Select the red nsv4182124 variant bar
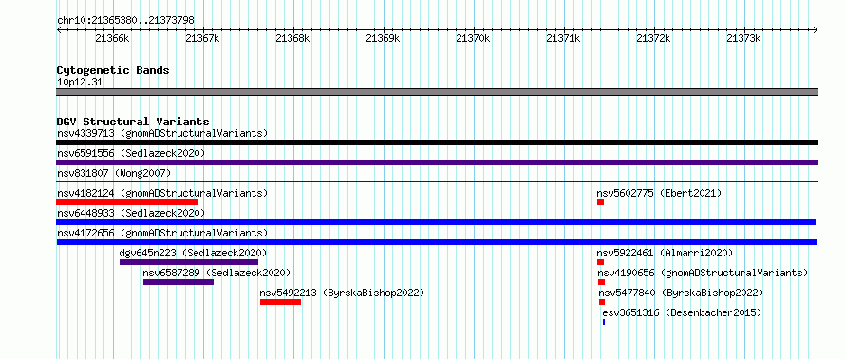 127,202
